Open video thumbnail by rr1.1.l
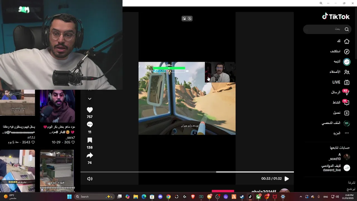The width and height of the screenshot is (357, 201). 18,103
